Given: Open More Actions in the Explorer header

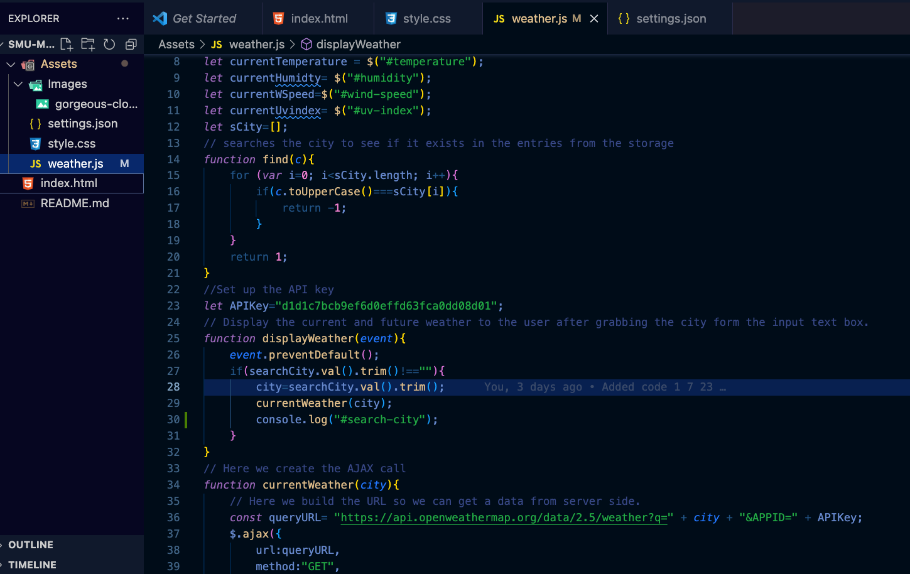Looking at the screenshot, I should 123,18.
